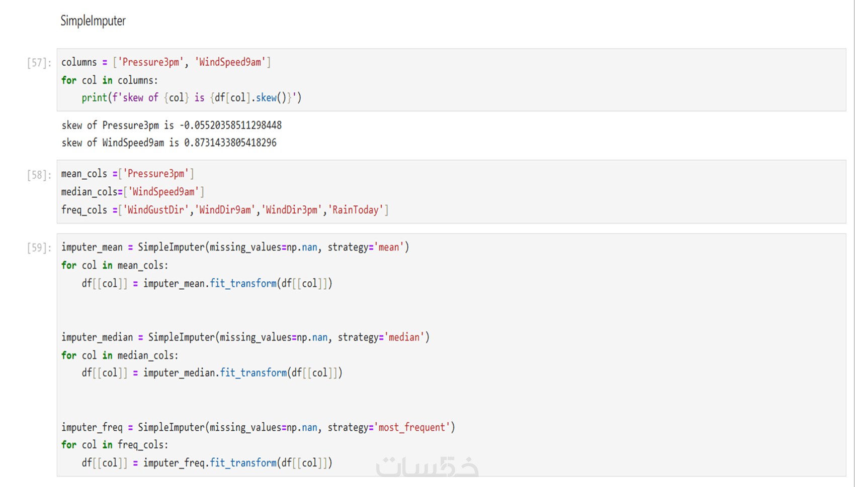Place cursor in the freq_cols list line
The height and width of the screenshot is (487, 855).
tap(225, 210)
